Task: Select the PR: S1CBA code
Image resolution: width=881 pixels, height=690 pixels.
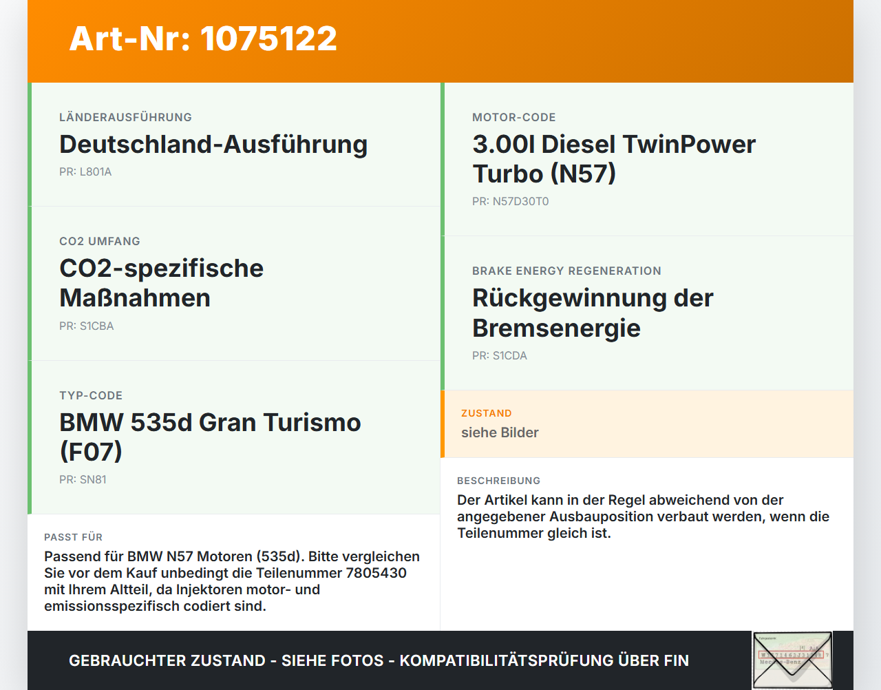Action: click(x=87, y=326)
